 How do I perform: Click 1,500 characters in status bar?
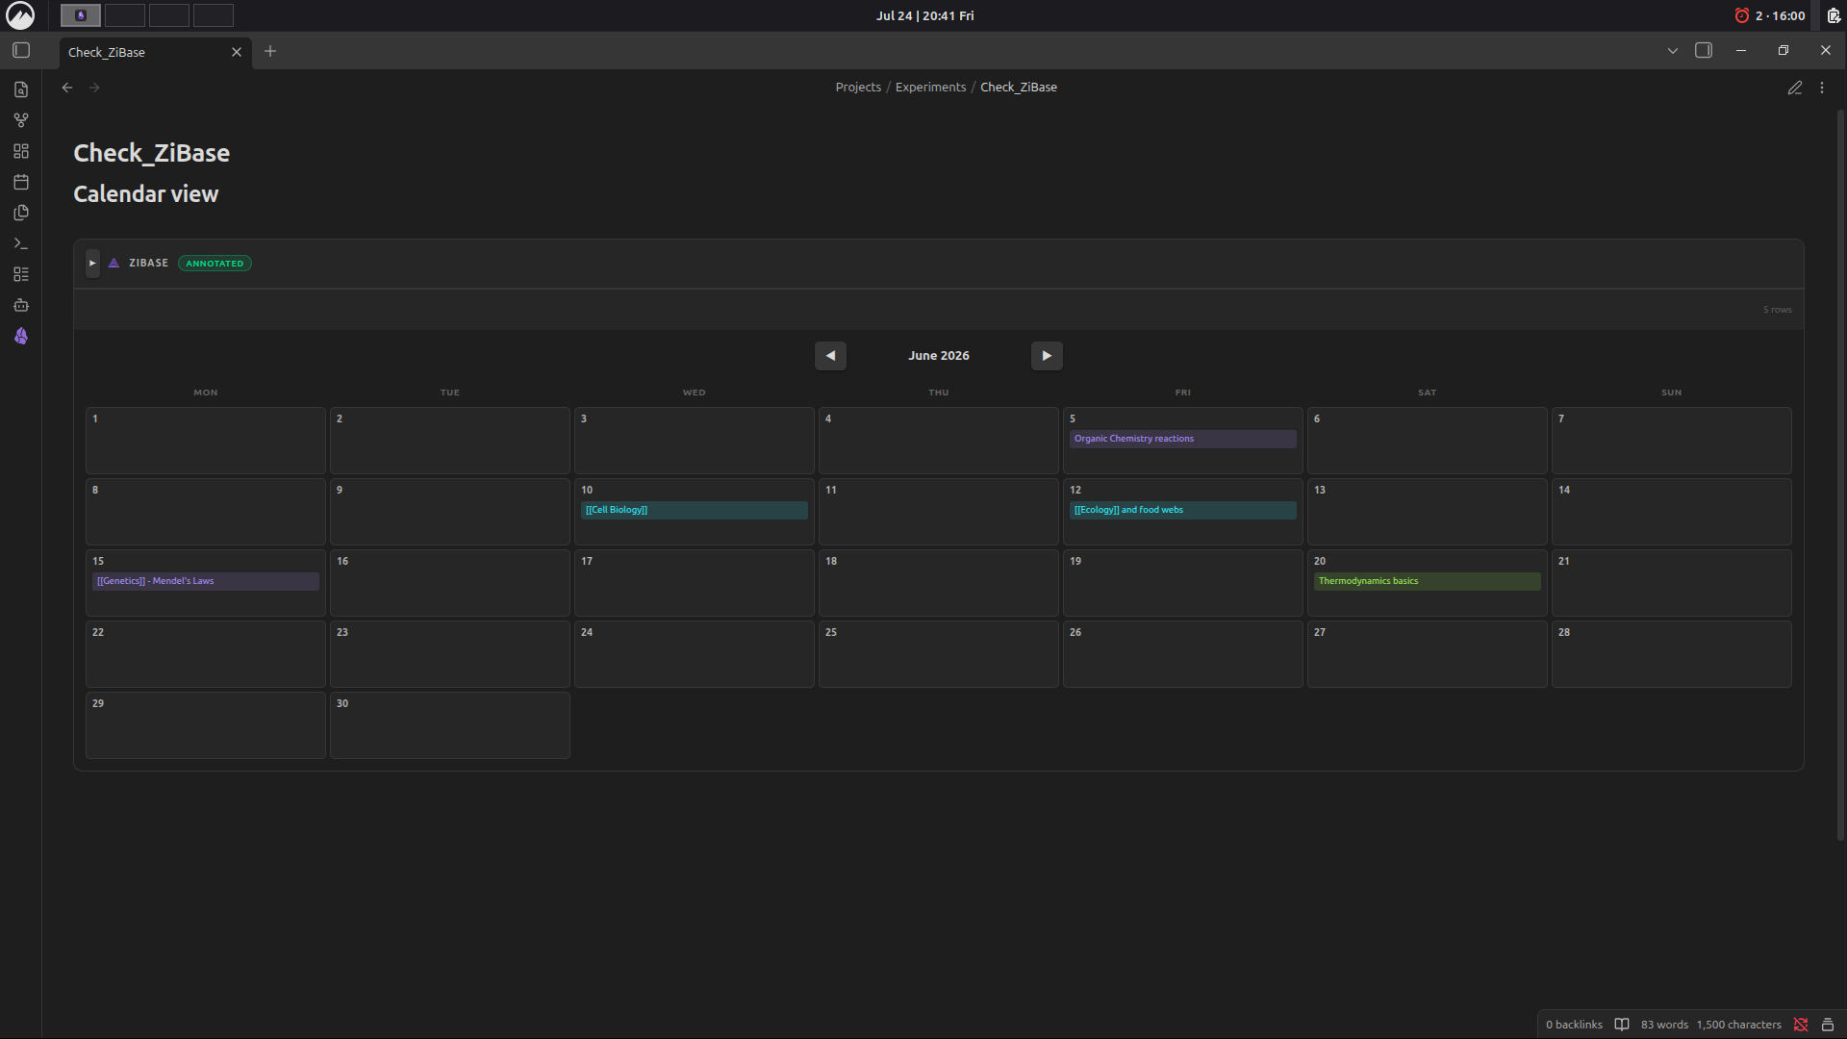(x=1738, y=1025)
